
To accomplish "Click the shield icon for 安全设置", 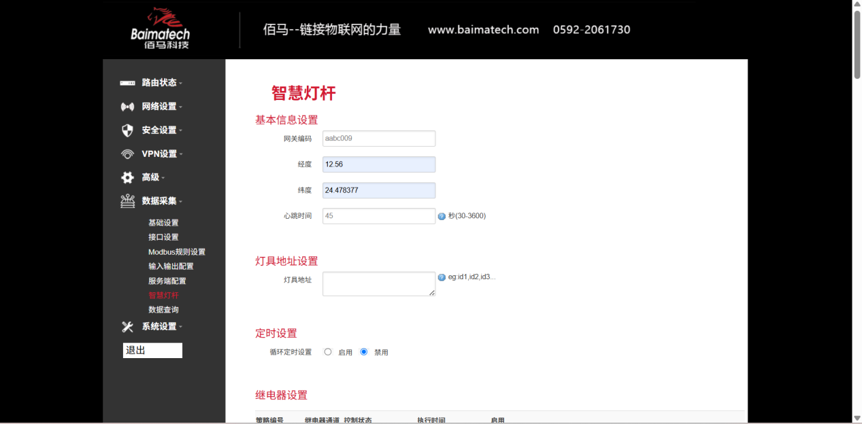I will click(x=127, y=130).
